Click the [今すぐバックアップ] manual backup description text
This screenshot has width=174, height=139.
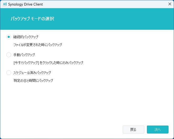(48, 63)
